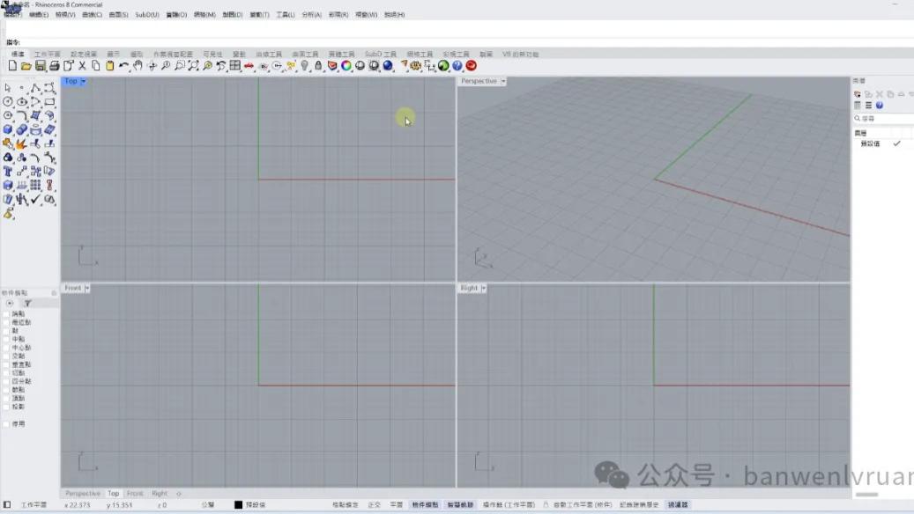Enable 智慧軌跡 SmartTrack in the status bar
Image resolution: width=914 pixels, height=514 pixels.
463,504
